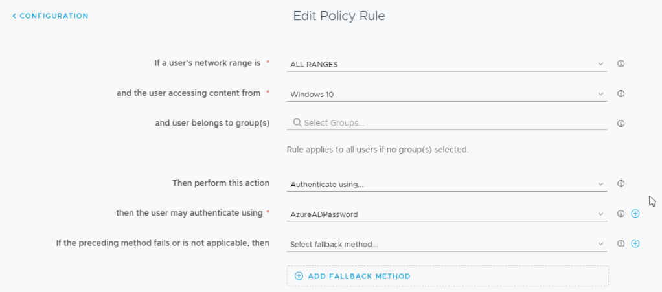
Task: Click info icon beside network range field
Action: [x=621, y=64]
